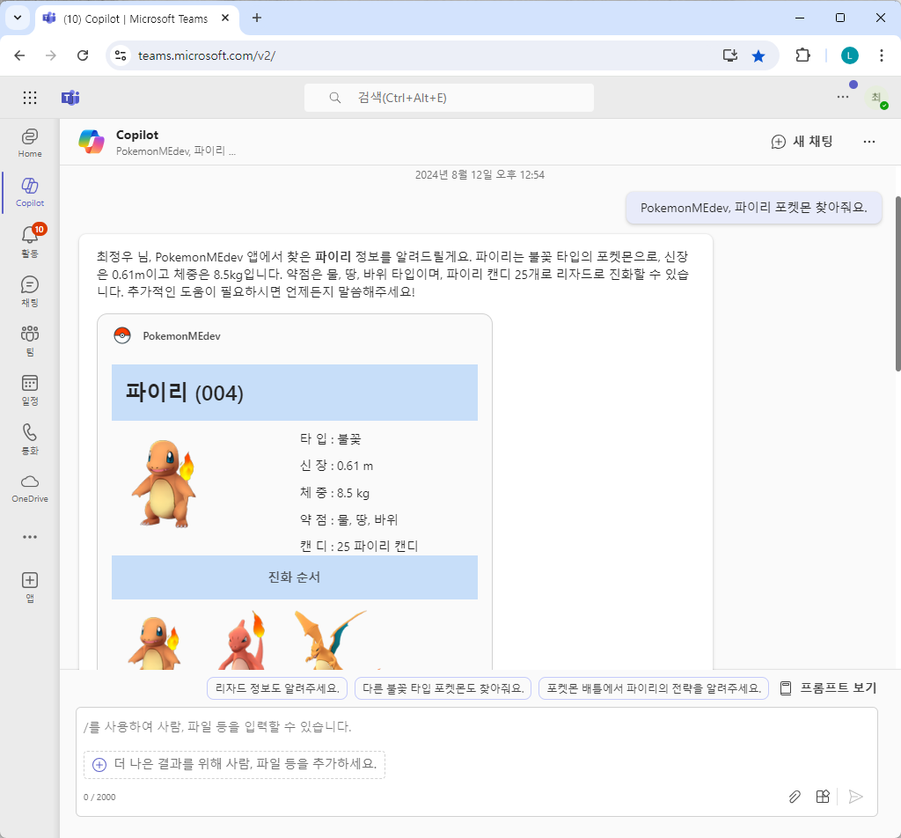This screenshot has height=838, width=901.
Task: Click the Microsoft Teams logo icon
Action: click(70, 98)
